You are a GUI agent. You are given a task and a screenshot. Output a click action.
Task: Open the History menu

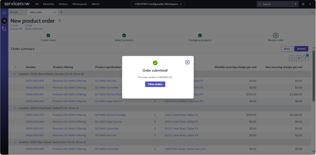click(x=63, y=4)
